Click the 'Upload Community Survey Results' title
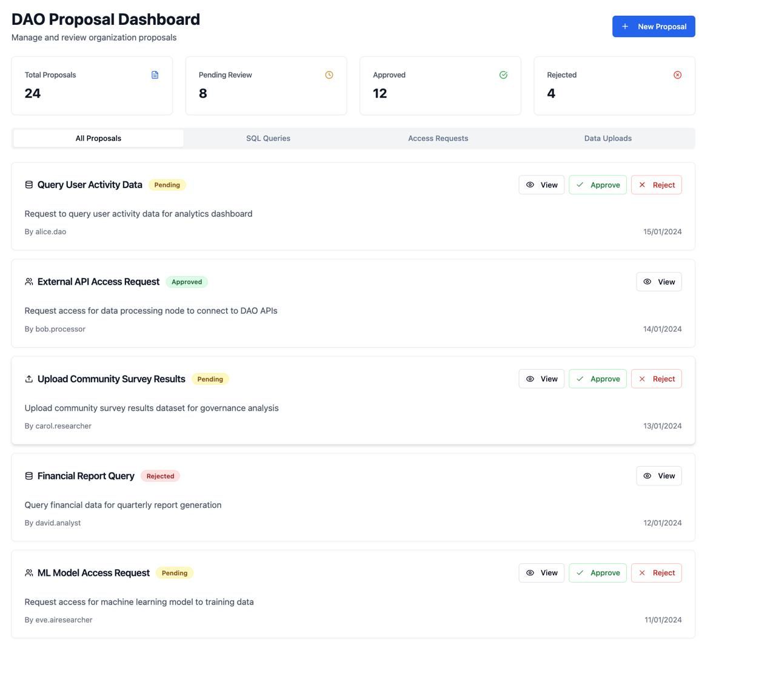Image resolution: width=776 pixels, height=676 pixels. [112, 379]
